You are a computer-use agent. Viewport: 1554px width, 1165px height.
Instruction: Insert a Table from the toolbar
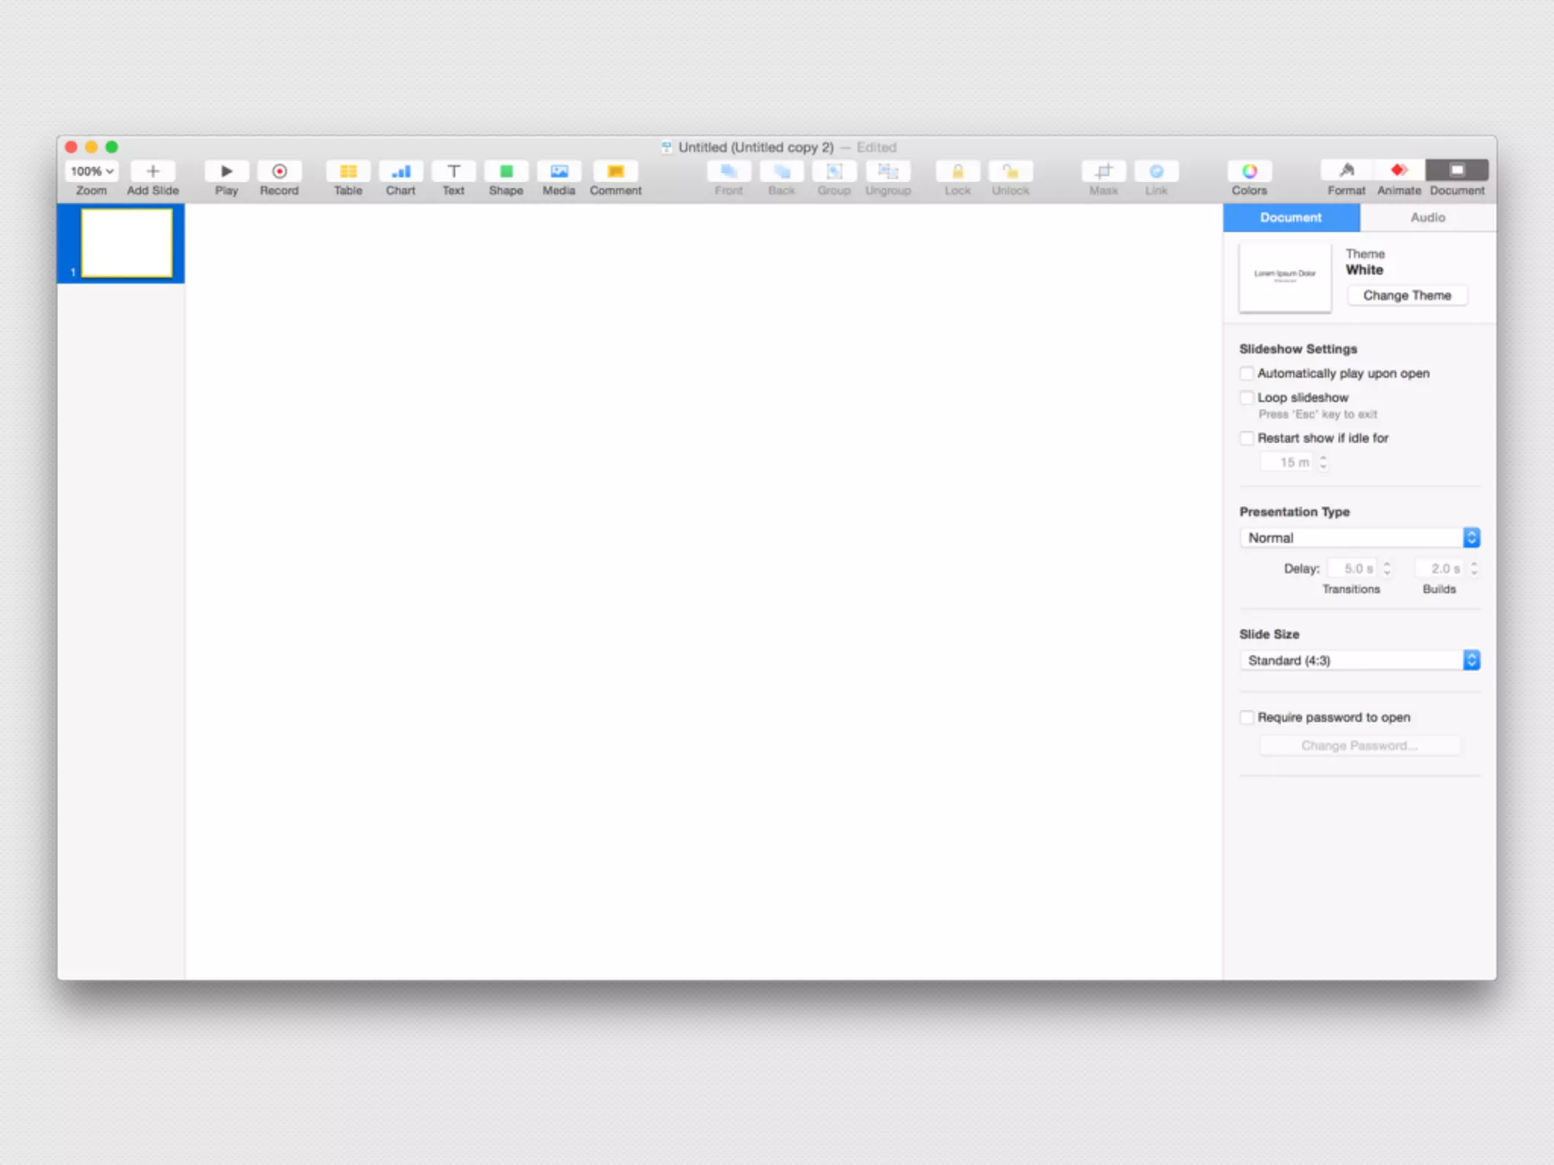(348, 171)
